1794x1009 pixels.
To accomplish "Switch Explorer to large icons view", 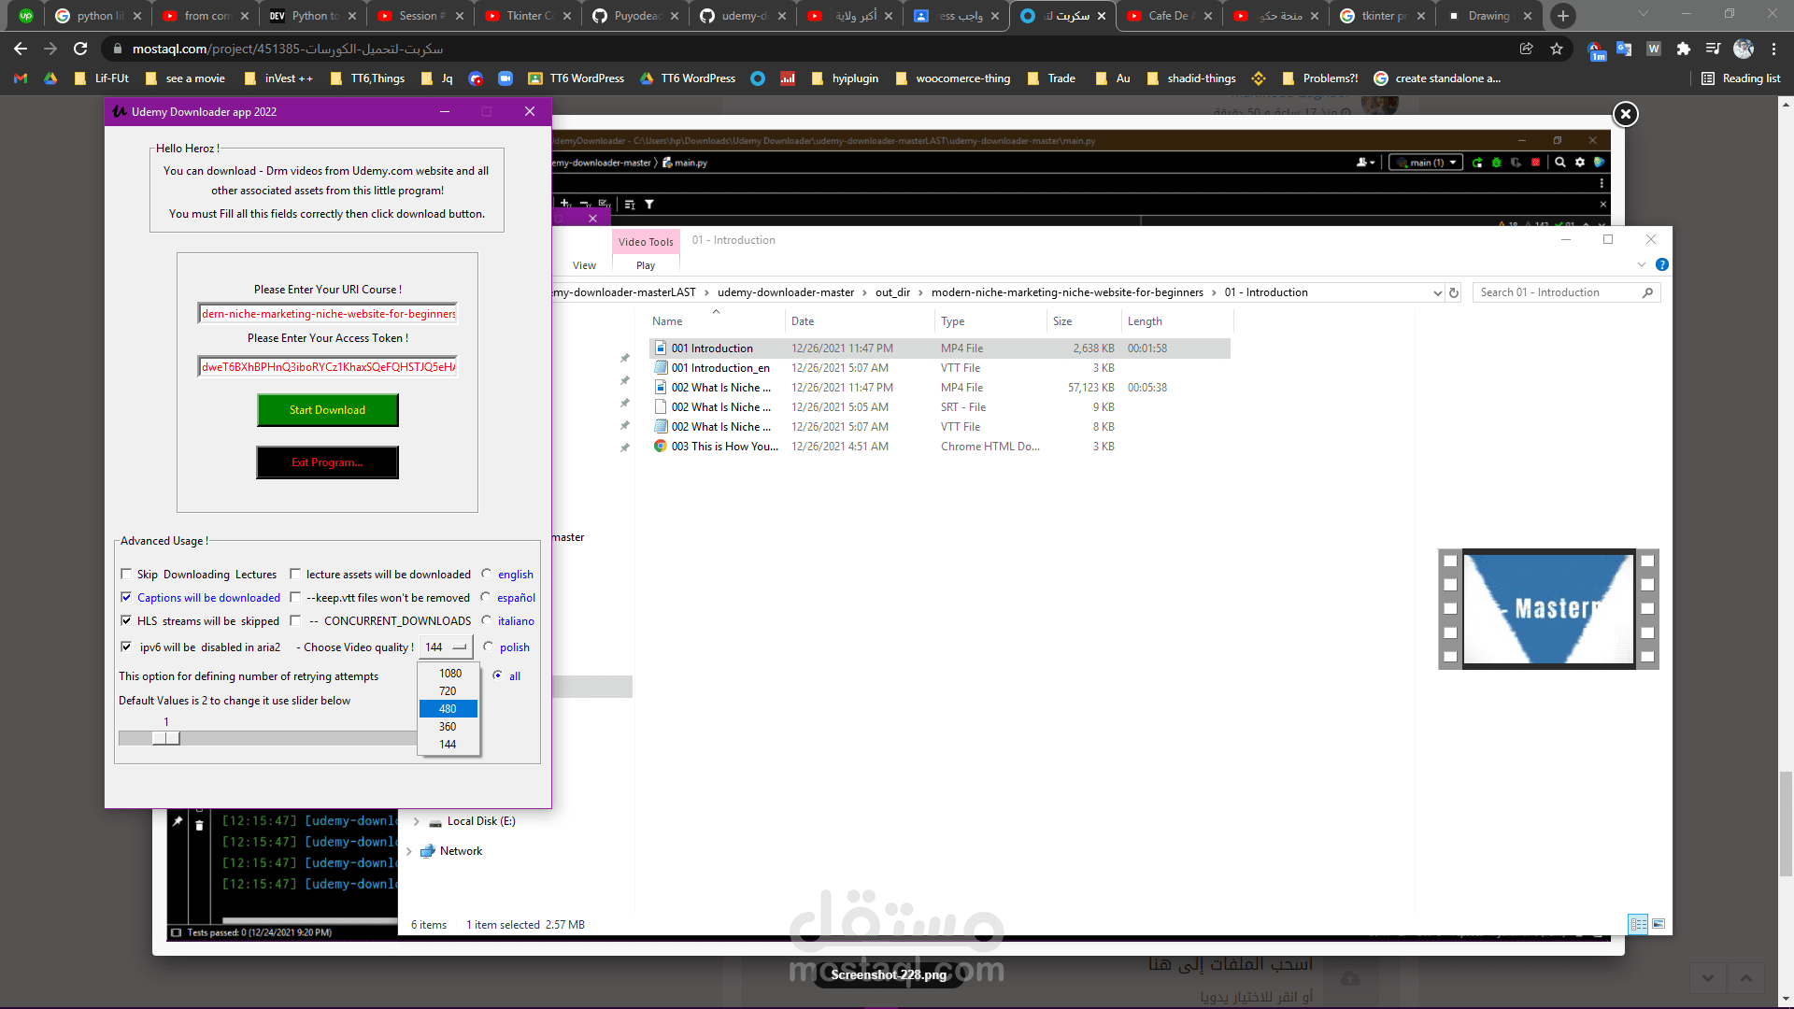I will (x=1659, y=924).
